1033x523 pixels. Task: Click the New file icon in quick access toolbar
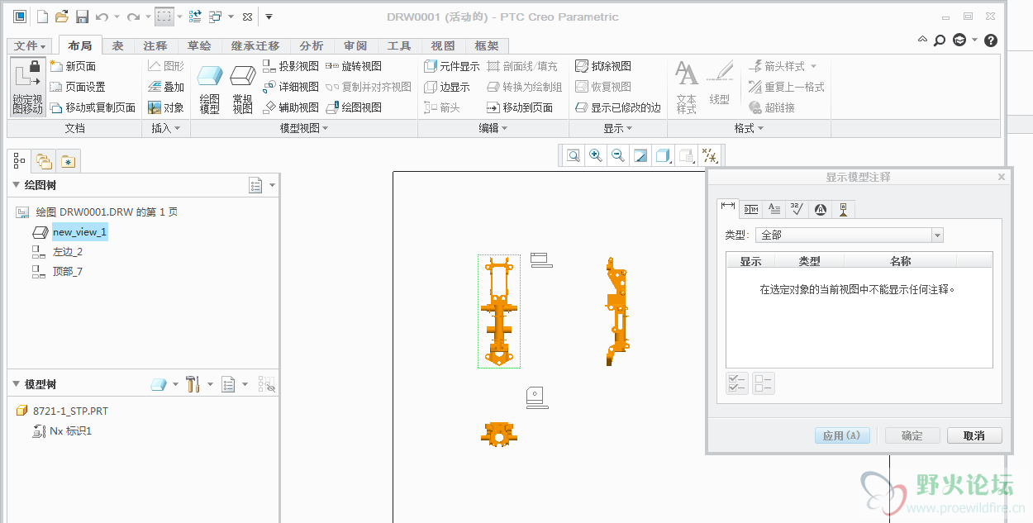click(x=44, y=17)
